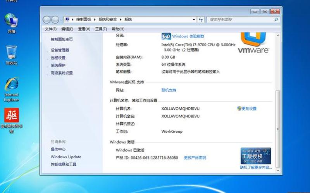Click the forward navigation button

click(55, 20)
